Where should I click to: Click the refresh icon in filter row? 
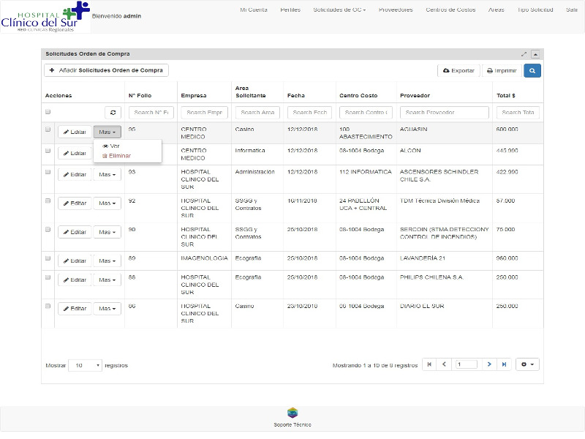[x=113, y=112]
